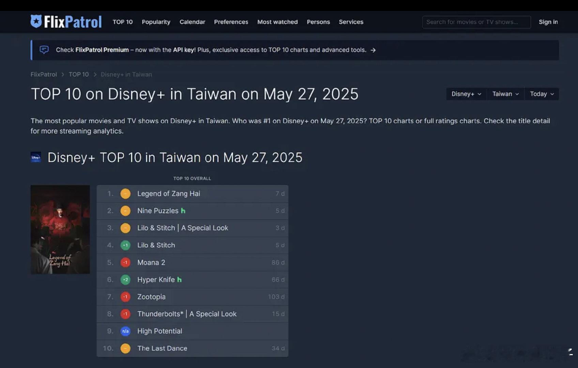578x368 pixels.
Task: Open the Popularity menu
Action: [x=156, y=22]
